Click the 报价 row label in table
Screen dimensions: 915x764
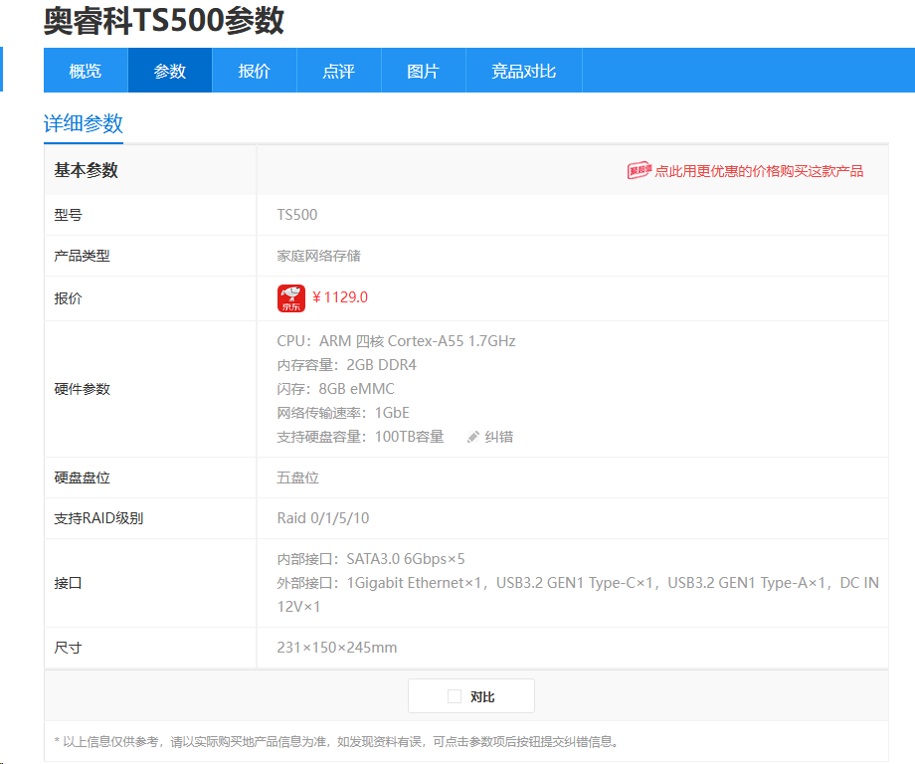click(x=68, y=298)
